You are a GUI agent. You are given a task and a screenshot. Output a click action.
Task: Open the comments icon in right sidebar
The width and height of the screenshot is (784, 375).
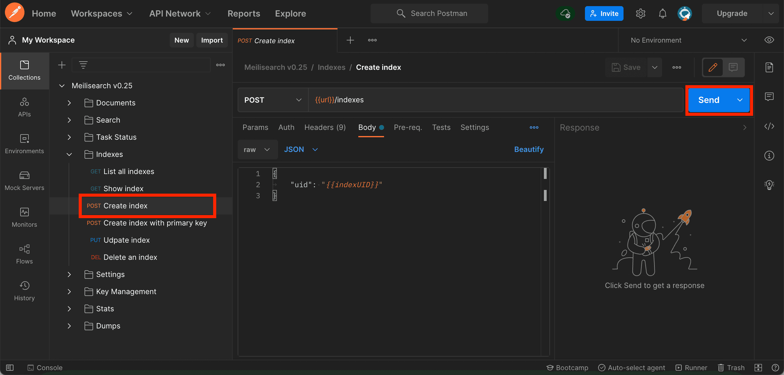click(x=769, y=97)
